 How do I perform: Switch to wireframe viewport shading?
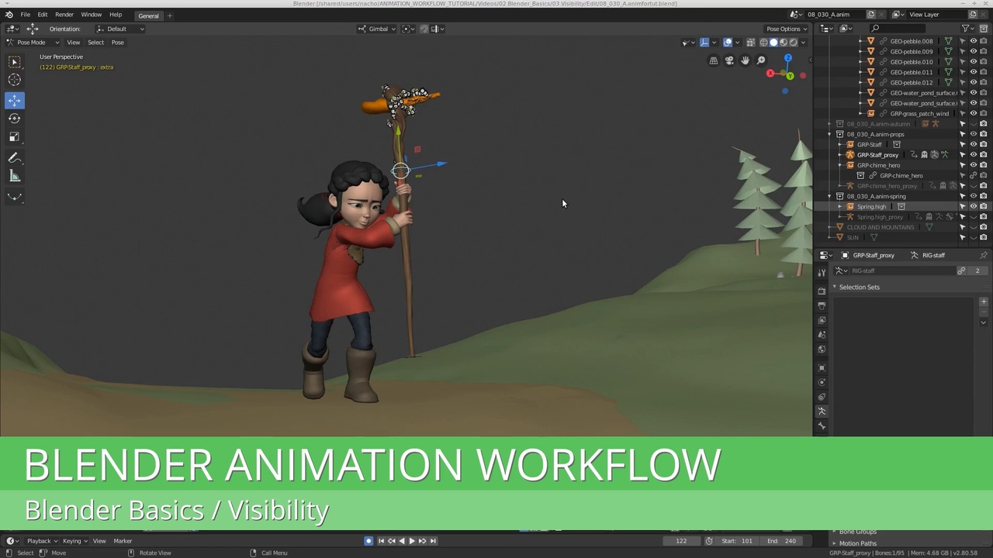click(x=763, y=43)
